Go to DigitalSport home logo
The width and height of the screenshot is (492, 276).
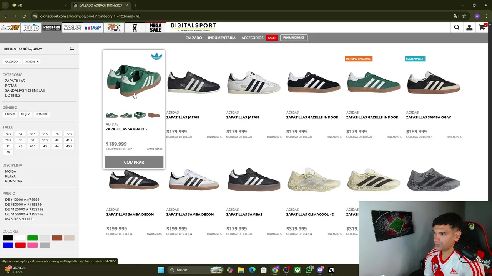pyautogui.click(x=193, y=27)
